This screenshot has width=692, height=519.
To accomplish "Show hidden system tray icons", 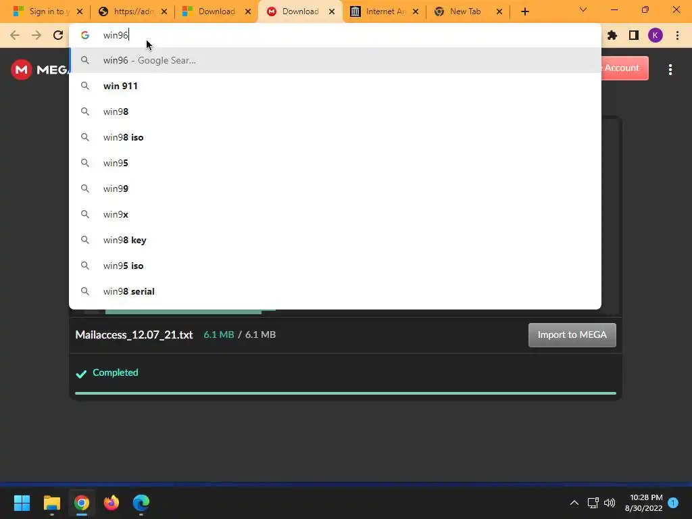I will 574,503.
